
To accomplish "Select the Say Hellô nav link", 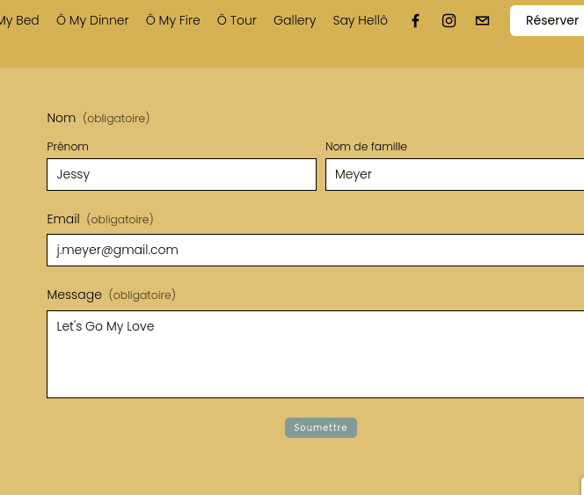I will click(x=360, y=20).
